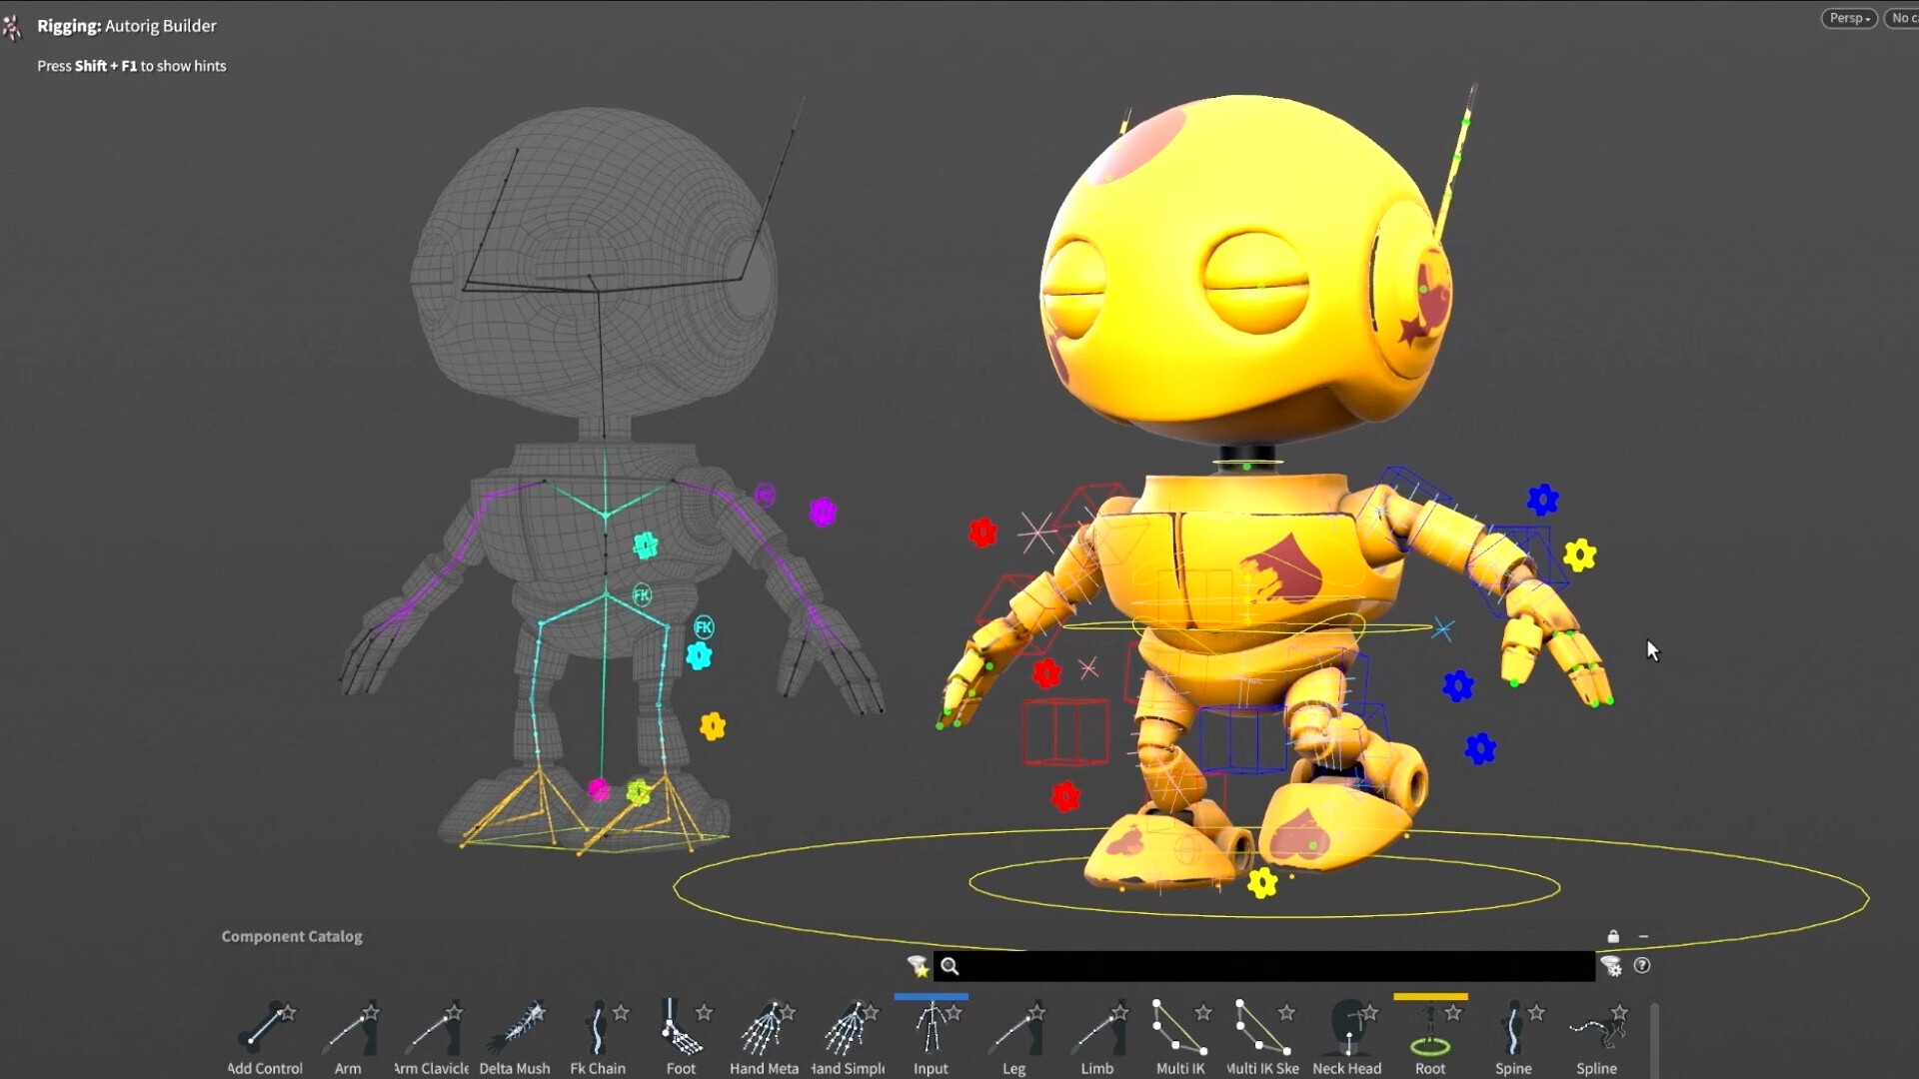The height and width of the screenshot is (1079, 1919).
Task: Click the search magnifier icon
Action: (x=950, y=966)
